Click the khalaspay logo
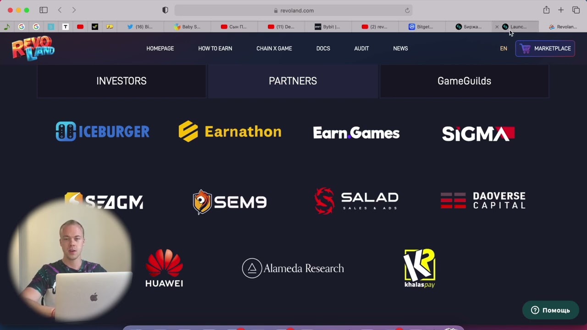The width and height of the screenshot is (587, 330). tap(420, 268)
